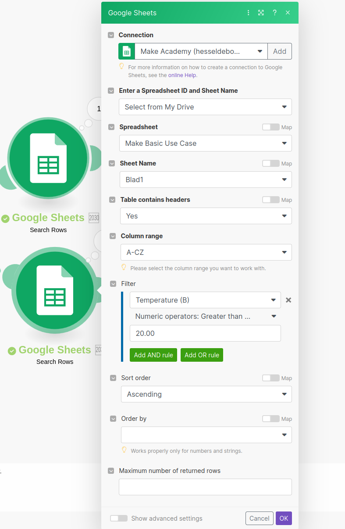Open the online Help link
The image size is (345, 529).
click(x=182, y=75)
